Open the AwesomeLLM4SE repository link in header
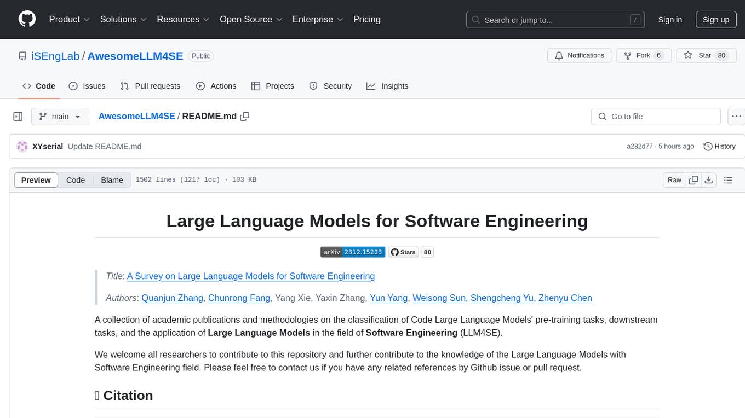This screenshot has width=745, height=418. pyautogui.click(x=135, y=56)
